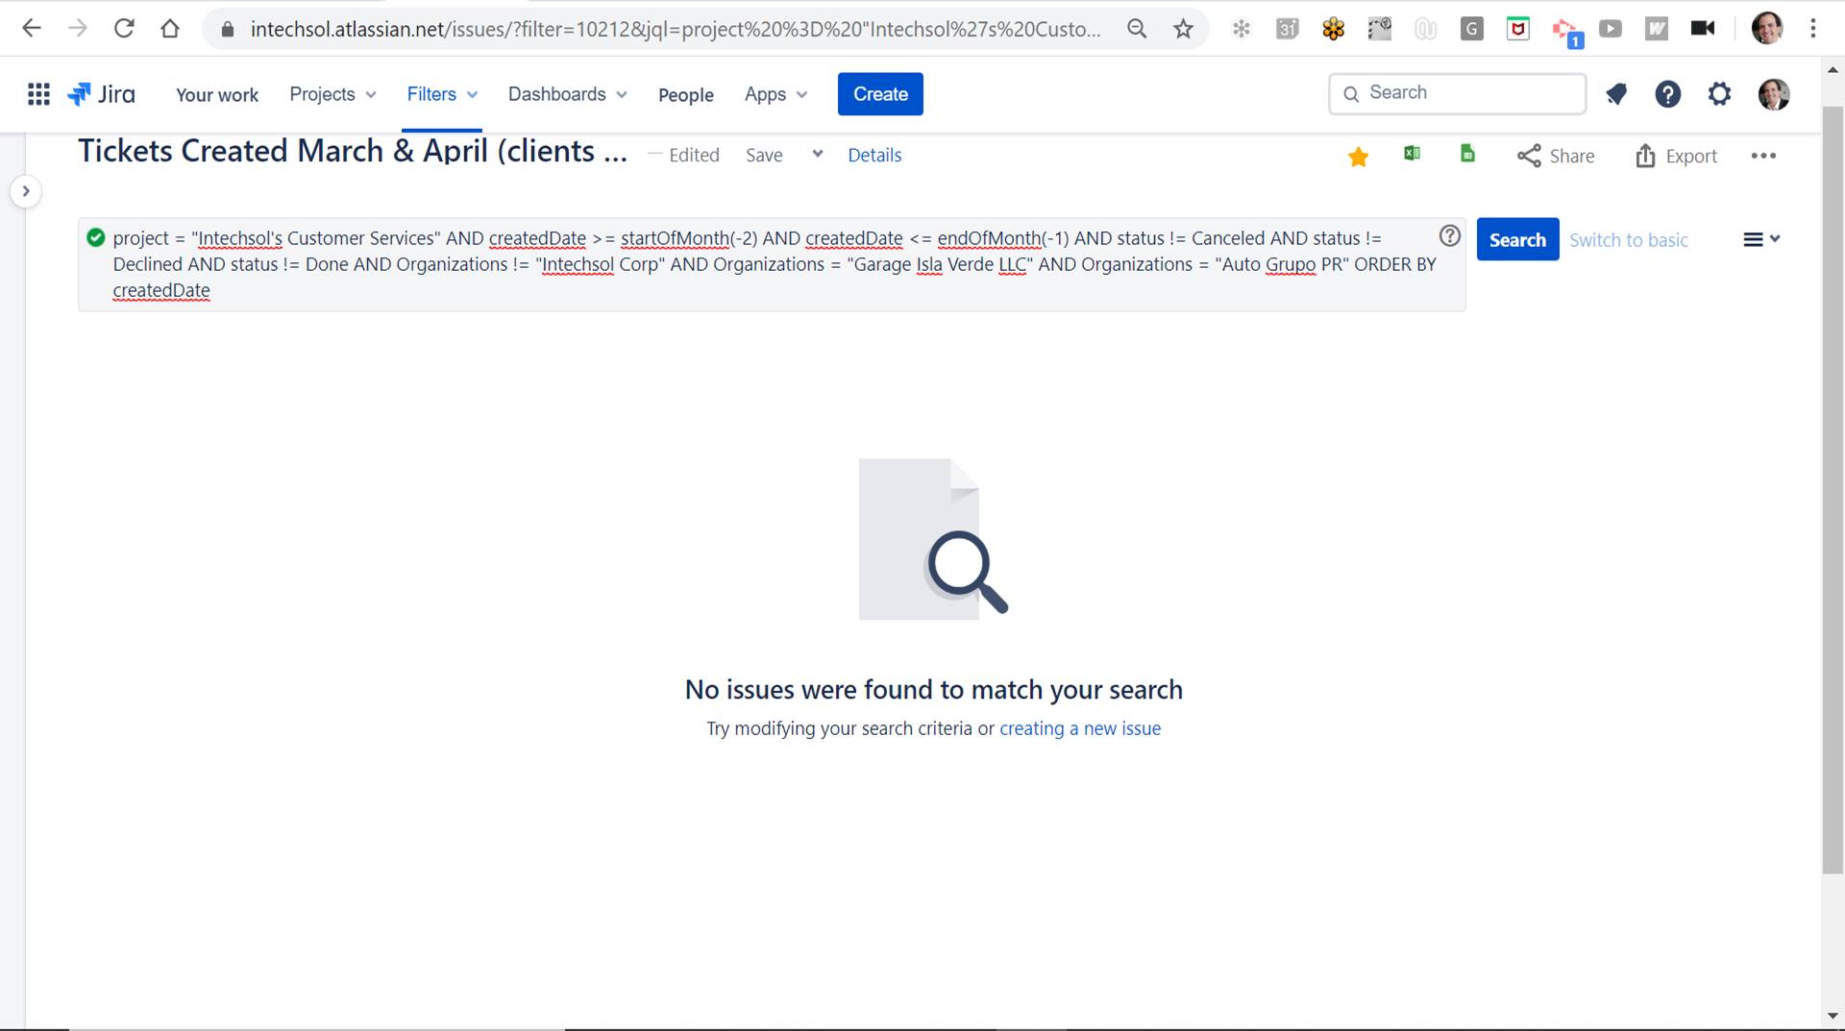
Task: Open Jira settings gear
Action: coord(1719,94)
